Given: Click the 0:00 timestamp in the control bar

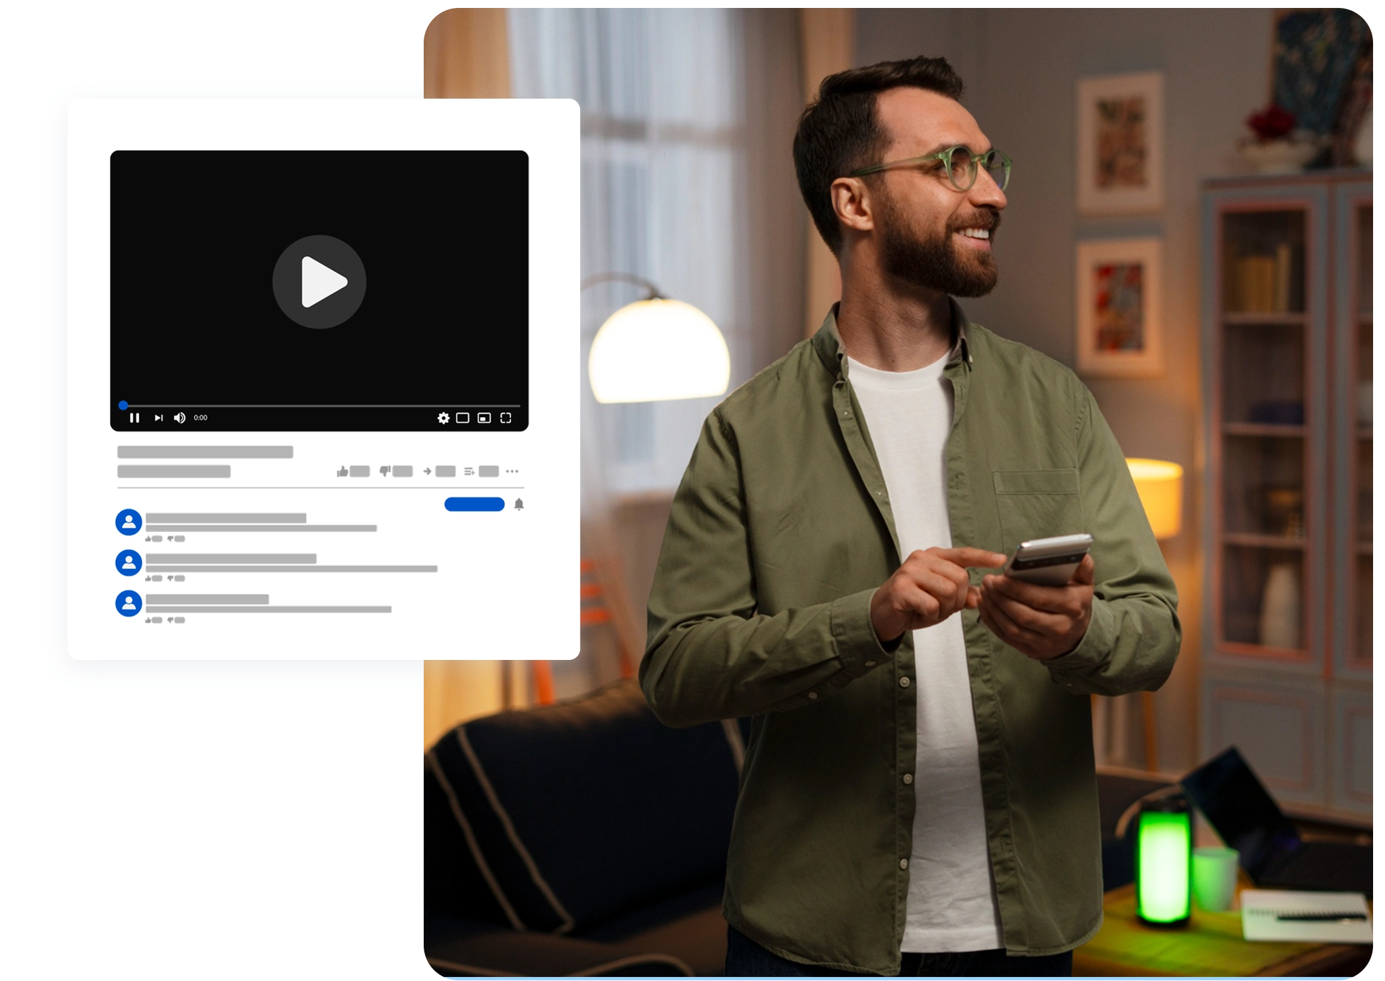Looking at the screenshot, I should (201, 418).
